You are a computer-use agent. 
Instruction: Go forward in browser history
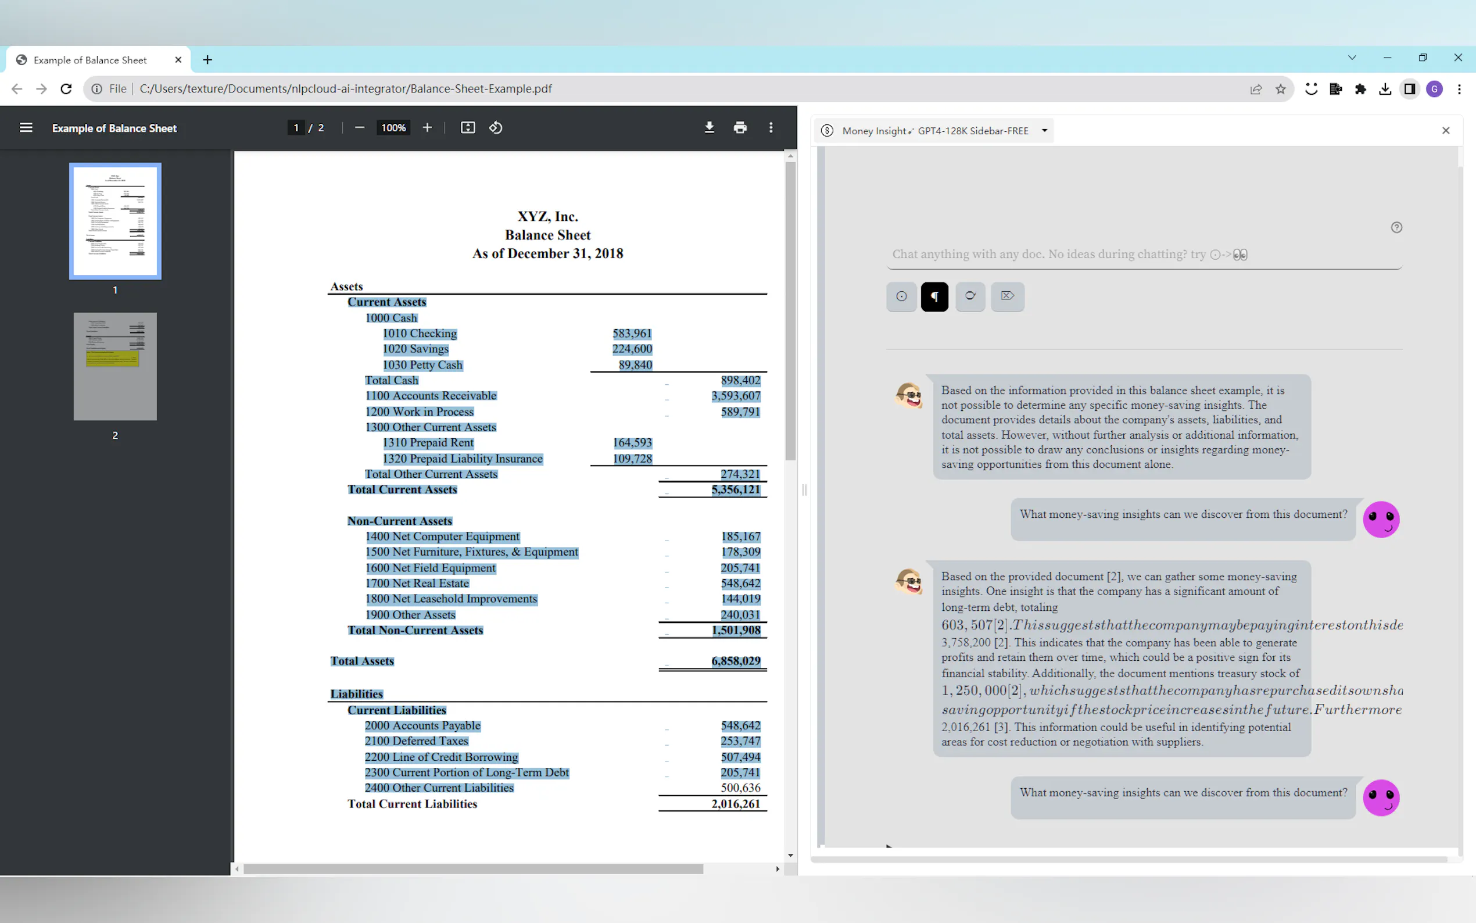(x=41, y=89)
